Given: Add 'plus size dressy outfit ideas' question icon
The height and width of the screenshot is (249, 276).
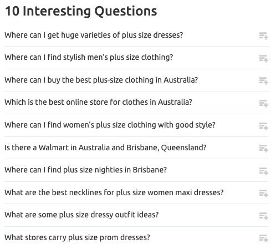Looking at the screenshot, I should pos(264,216).
